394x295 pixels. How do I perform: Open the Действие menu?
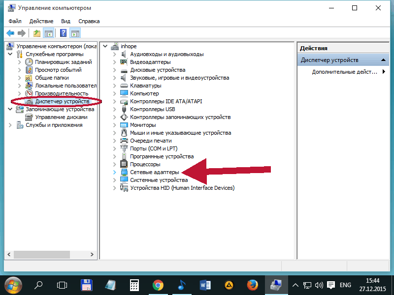(41, 21)
